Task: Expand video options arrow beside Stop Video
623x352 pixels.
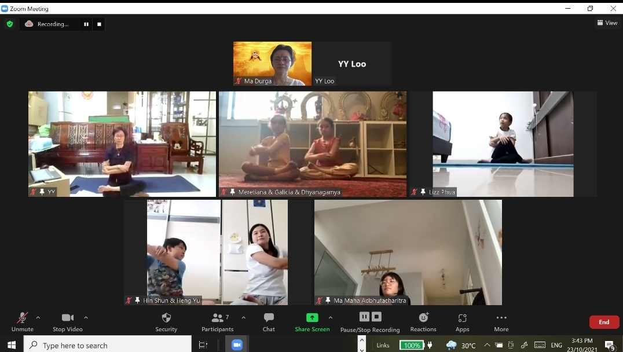Action: (x=86, y=317)
